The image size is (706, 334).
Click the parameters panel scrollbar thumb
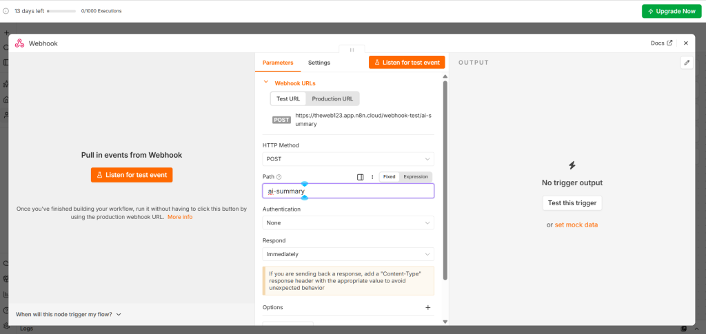[x=445, y=180]
